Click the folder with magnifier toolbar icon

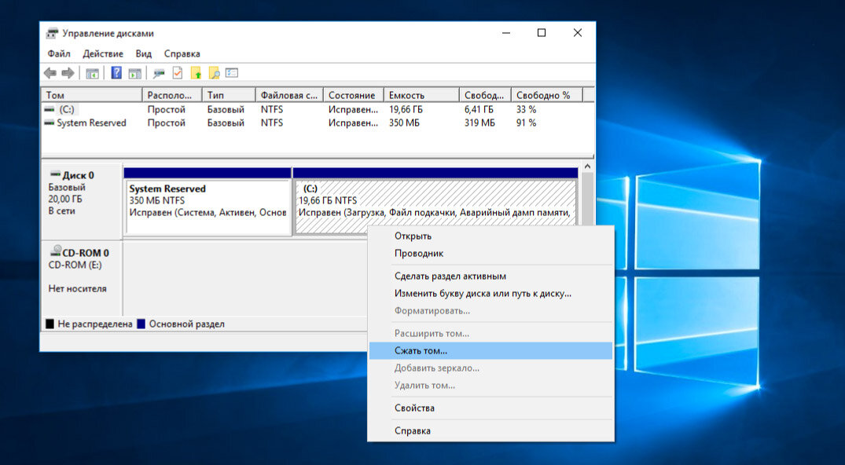pyautogui.click(x=214, y=73)
